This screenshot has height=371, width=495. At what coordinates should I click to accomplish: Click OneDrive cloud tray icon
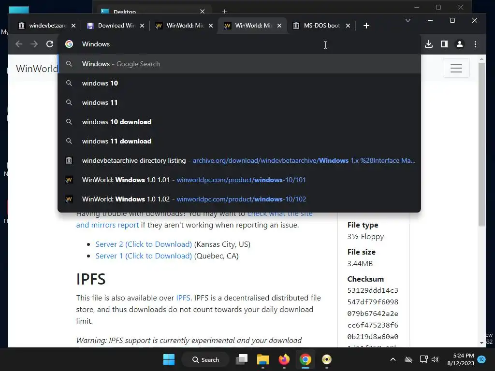point(408,359)
